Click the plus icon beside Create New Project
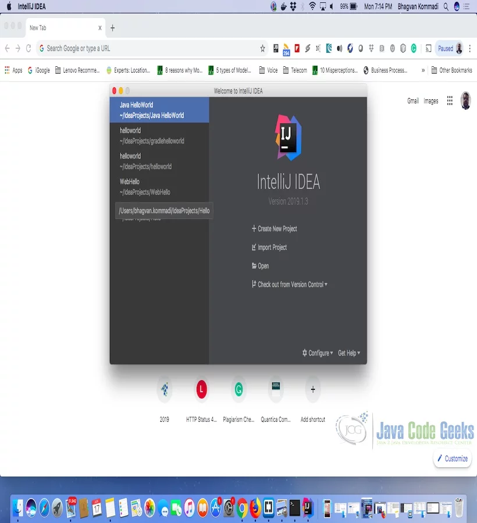 [x=254, y=228]
